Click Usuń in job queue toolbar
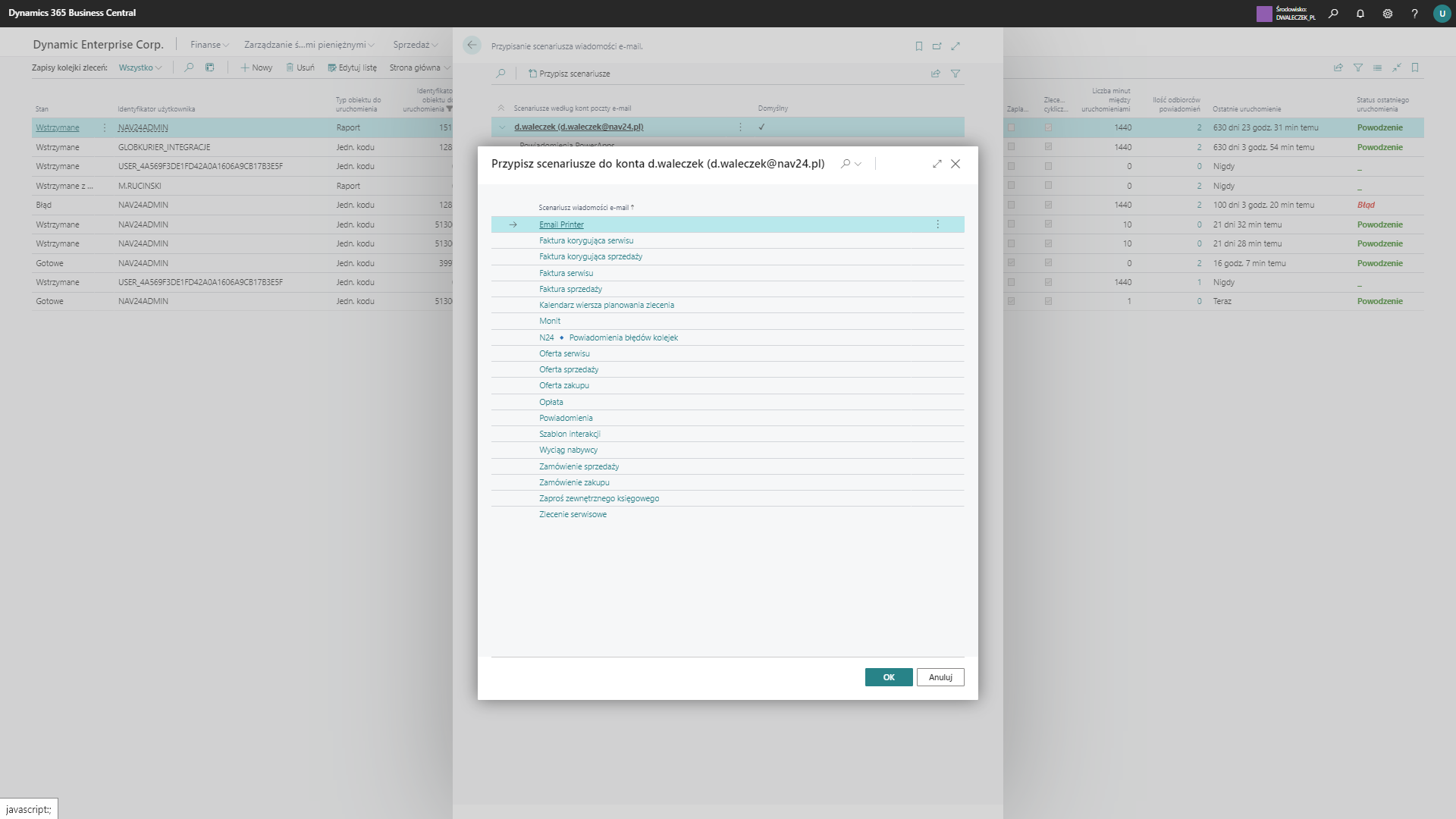The image size is (1456, 819). (x=300, y=67)
